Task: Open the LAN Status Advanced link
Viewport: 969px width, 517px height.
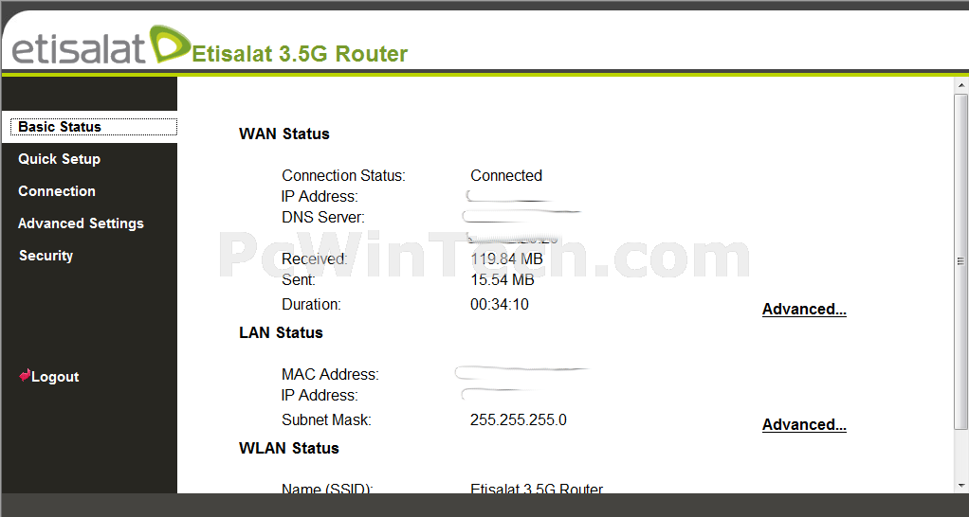Action: click(x=804, y=424)
